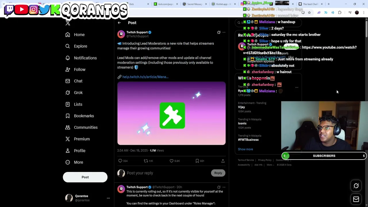Switch to the Kick browser tab
This screenshot has height=207, width=368.
pyautogui.click(x=135, y=4)
